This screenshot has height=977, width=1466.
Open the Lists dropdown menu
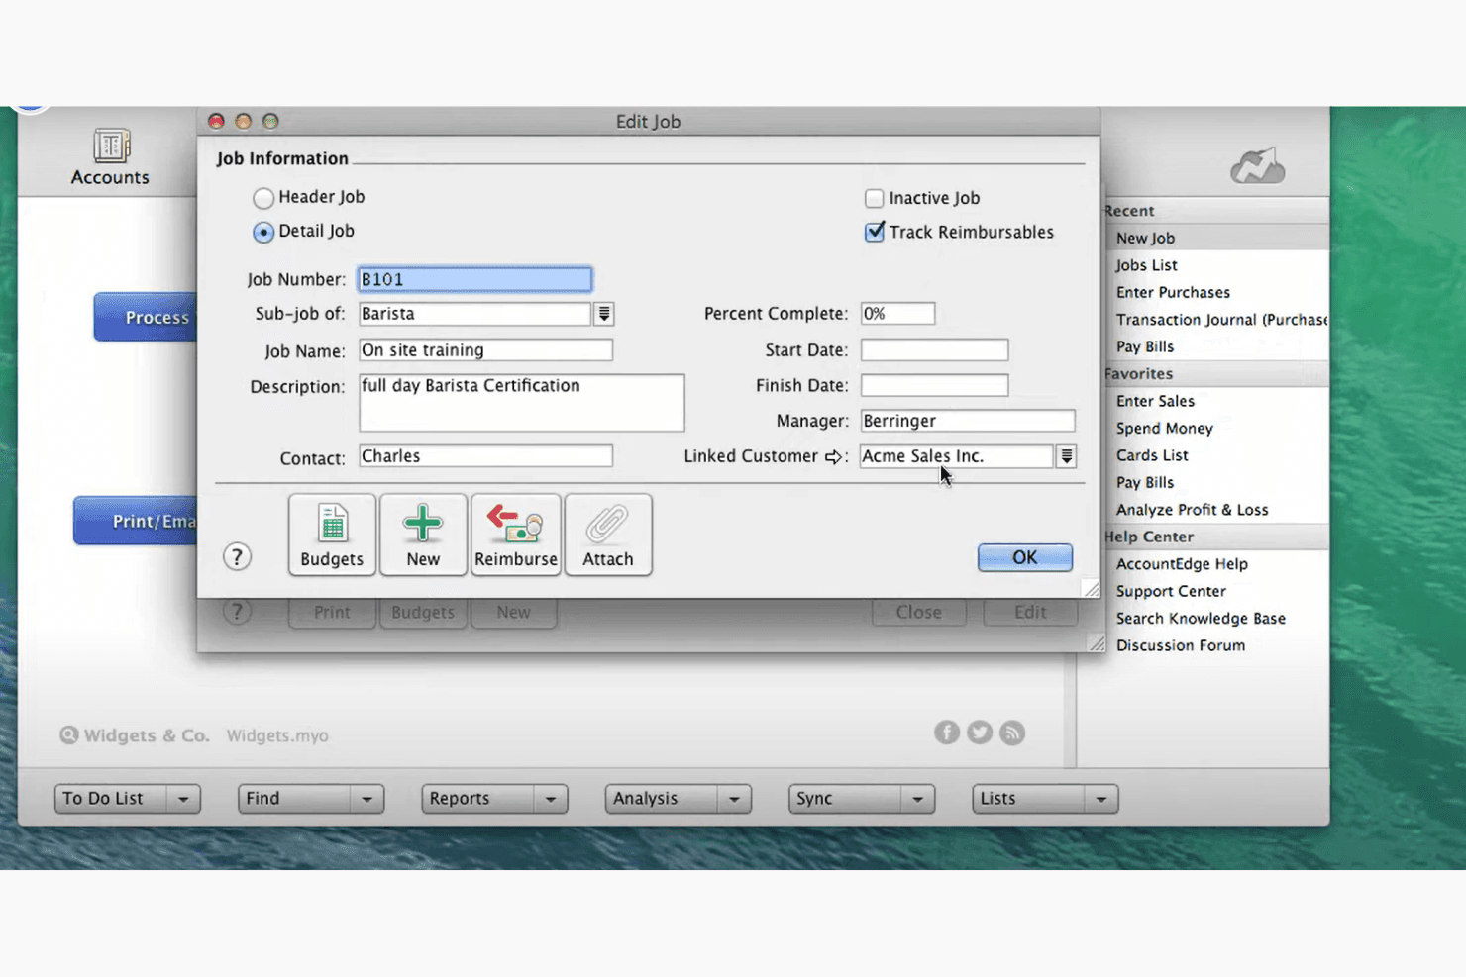point(1045,799)
